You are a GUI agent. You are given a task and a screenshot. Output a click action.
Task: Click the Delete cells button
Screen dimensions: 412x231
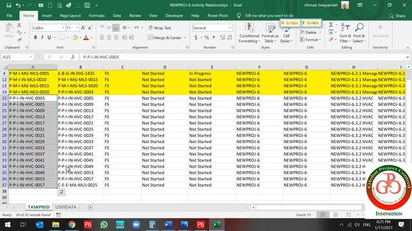pyautogui.click(x=310, y=33)
